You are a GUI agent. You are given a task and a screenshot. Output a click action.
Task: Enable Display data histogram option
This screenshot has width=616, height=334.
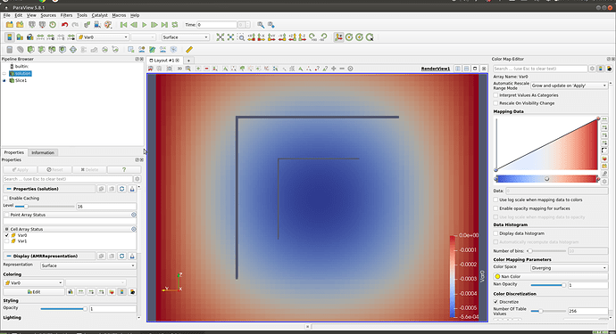click(x=495, y=233)
